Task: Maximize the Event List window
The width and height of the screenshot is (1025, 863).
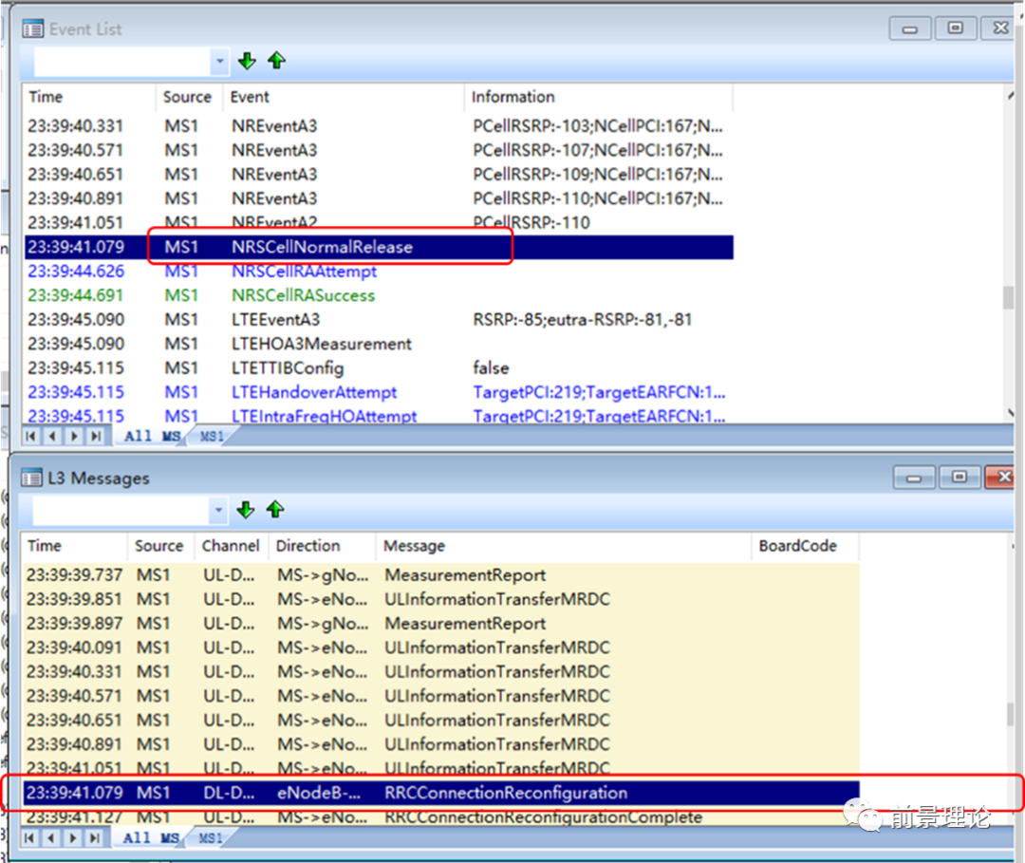Action: 955,28
